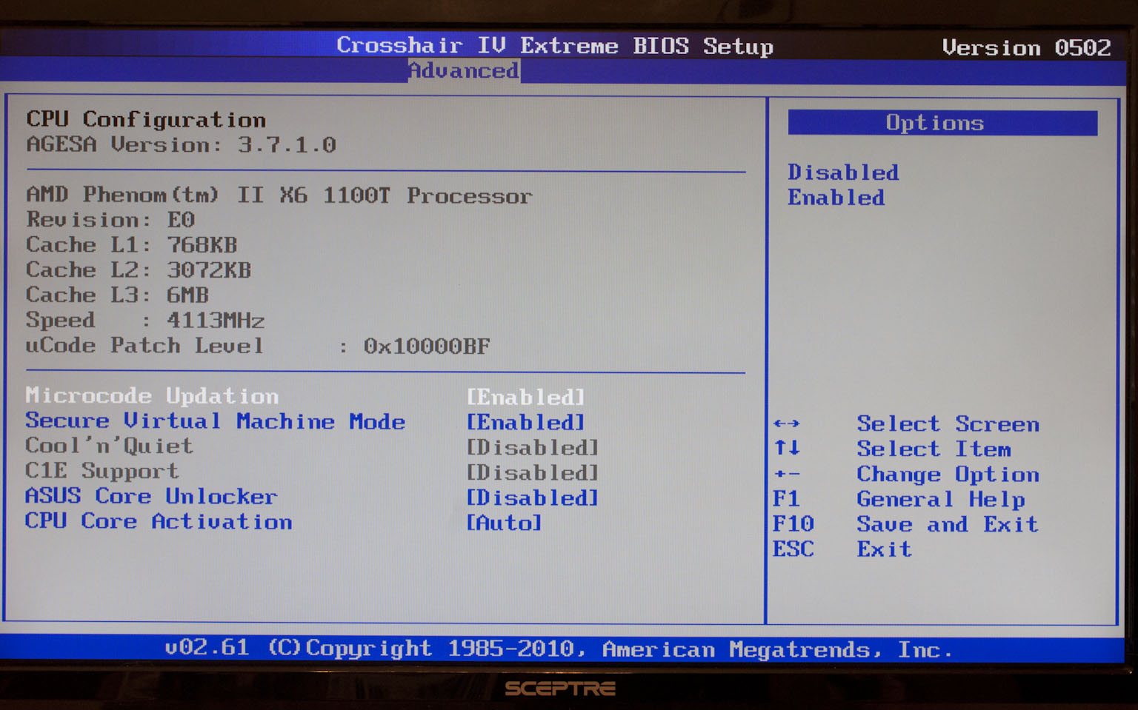Click Cache L1: 768KB line
The width and height of the screenshot is (1138, 710).
point(132,245)
